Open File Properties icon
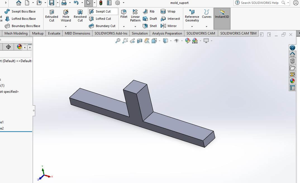The image size is (300, 183). (x=109, y=3)
